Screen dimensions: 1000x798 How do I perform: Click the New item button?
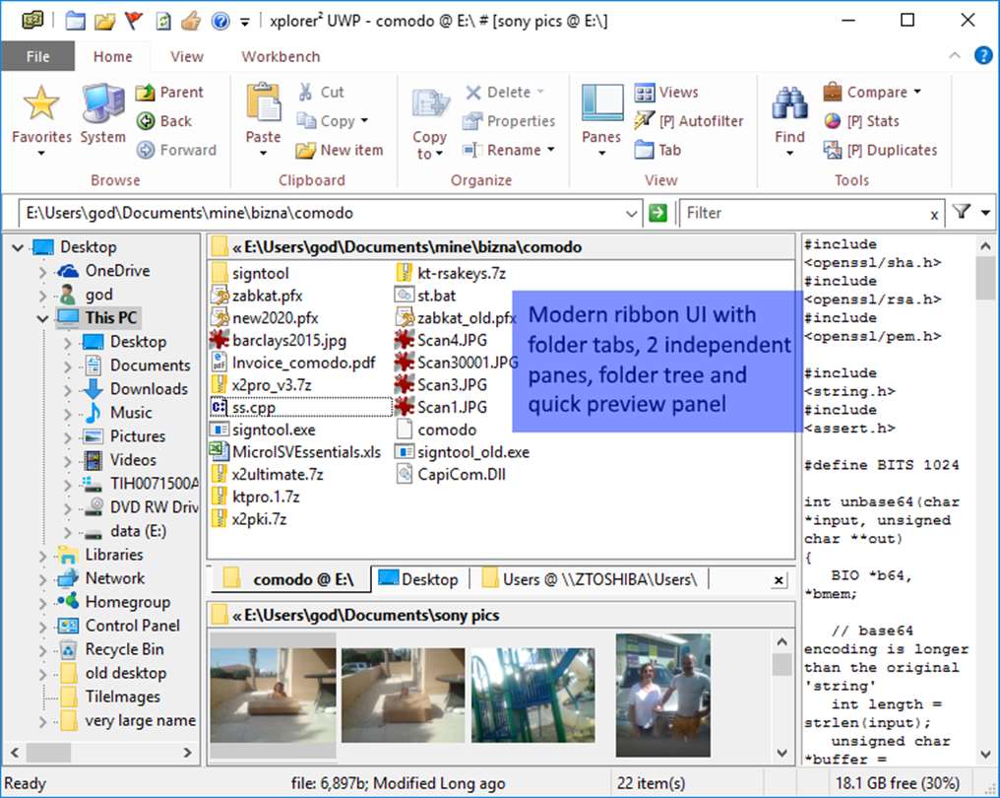[x=340, y=150]
